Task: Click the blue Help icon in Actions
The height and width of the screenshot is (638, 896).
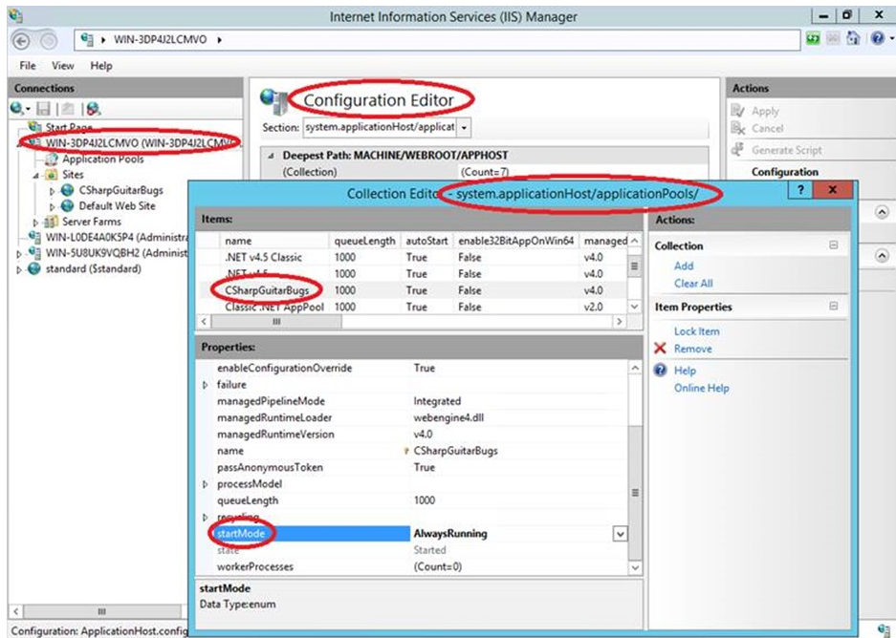Action: point(660,371)
